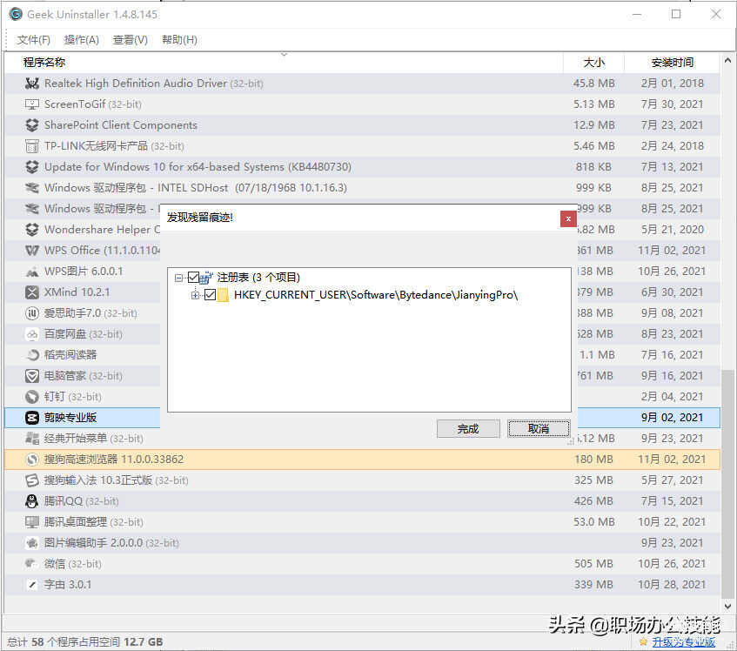Sort the list by 大小 column header
Screen dimensions: 737x651
[593, 63]
